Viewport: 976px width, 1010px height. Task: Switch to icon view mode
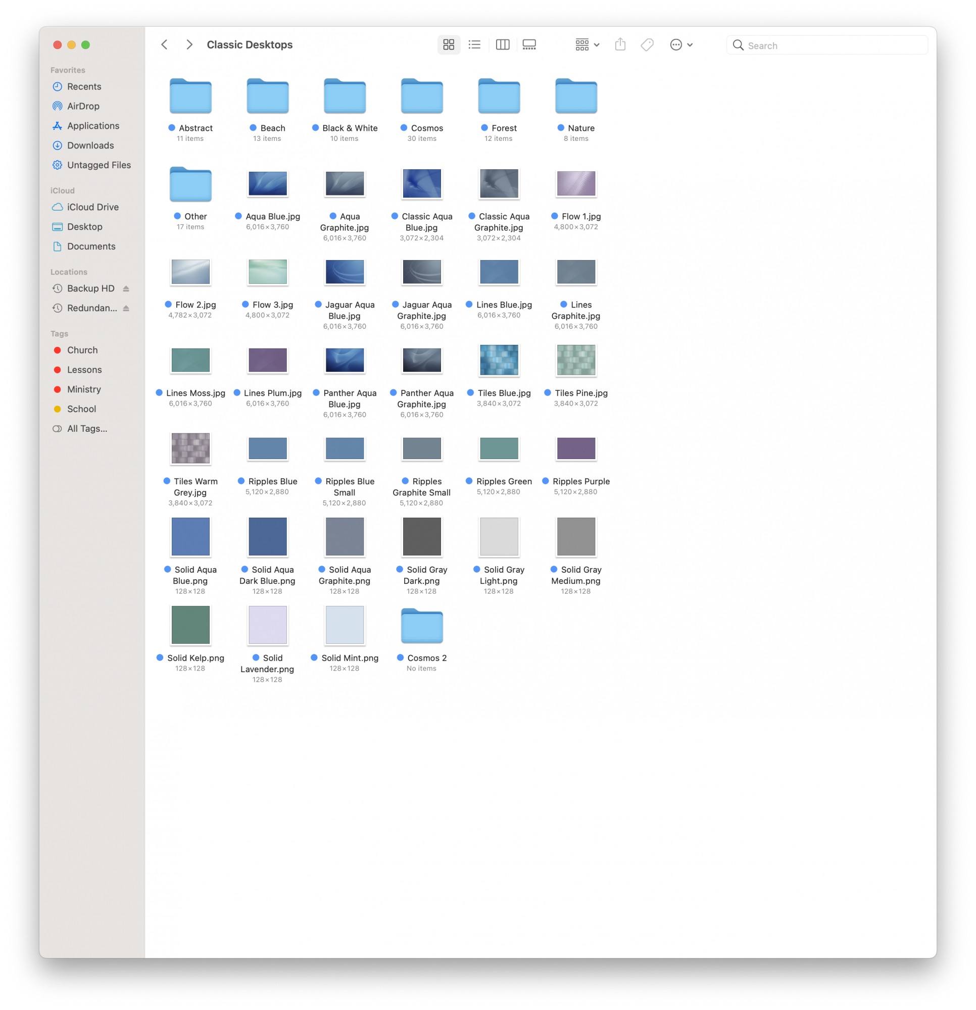coord(448,45)
